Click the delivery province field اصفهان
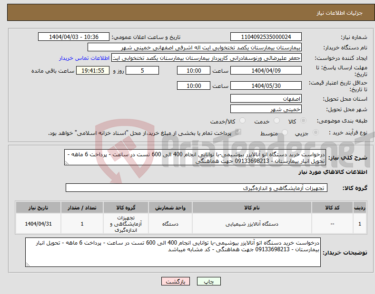Viewport: 375px width, 294px height. coord(266,98)
